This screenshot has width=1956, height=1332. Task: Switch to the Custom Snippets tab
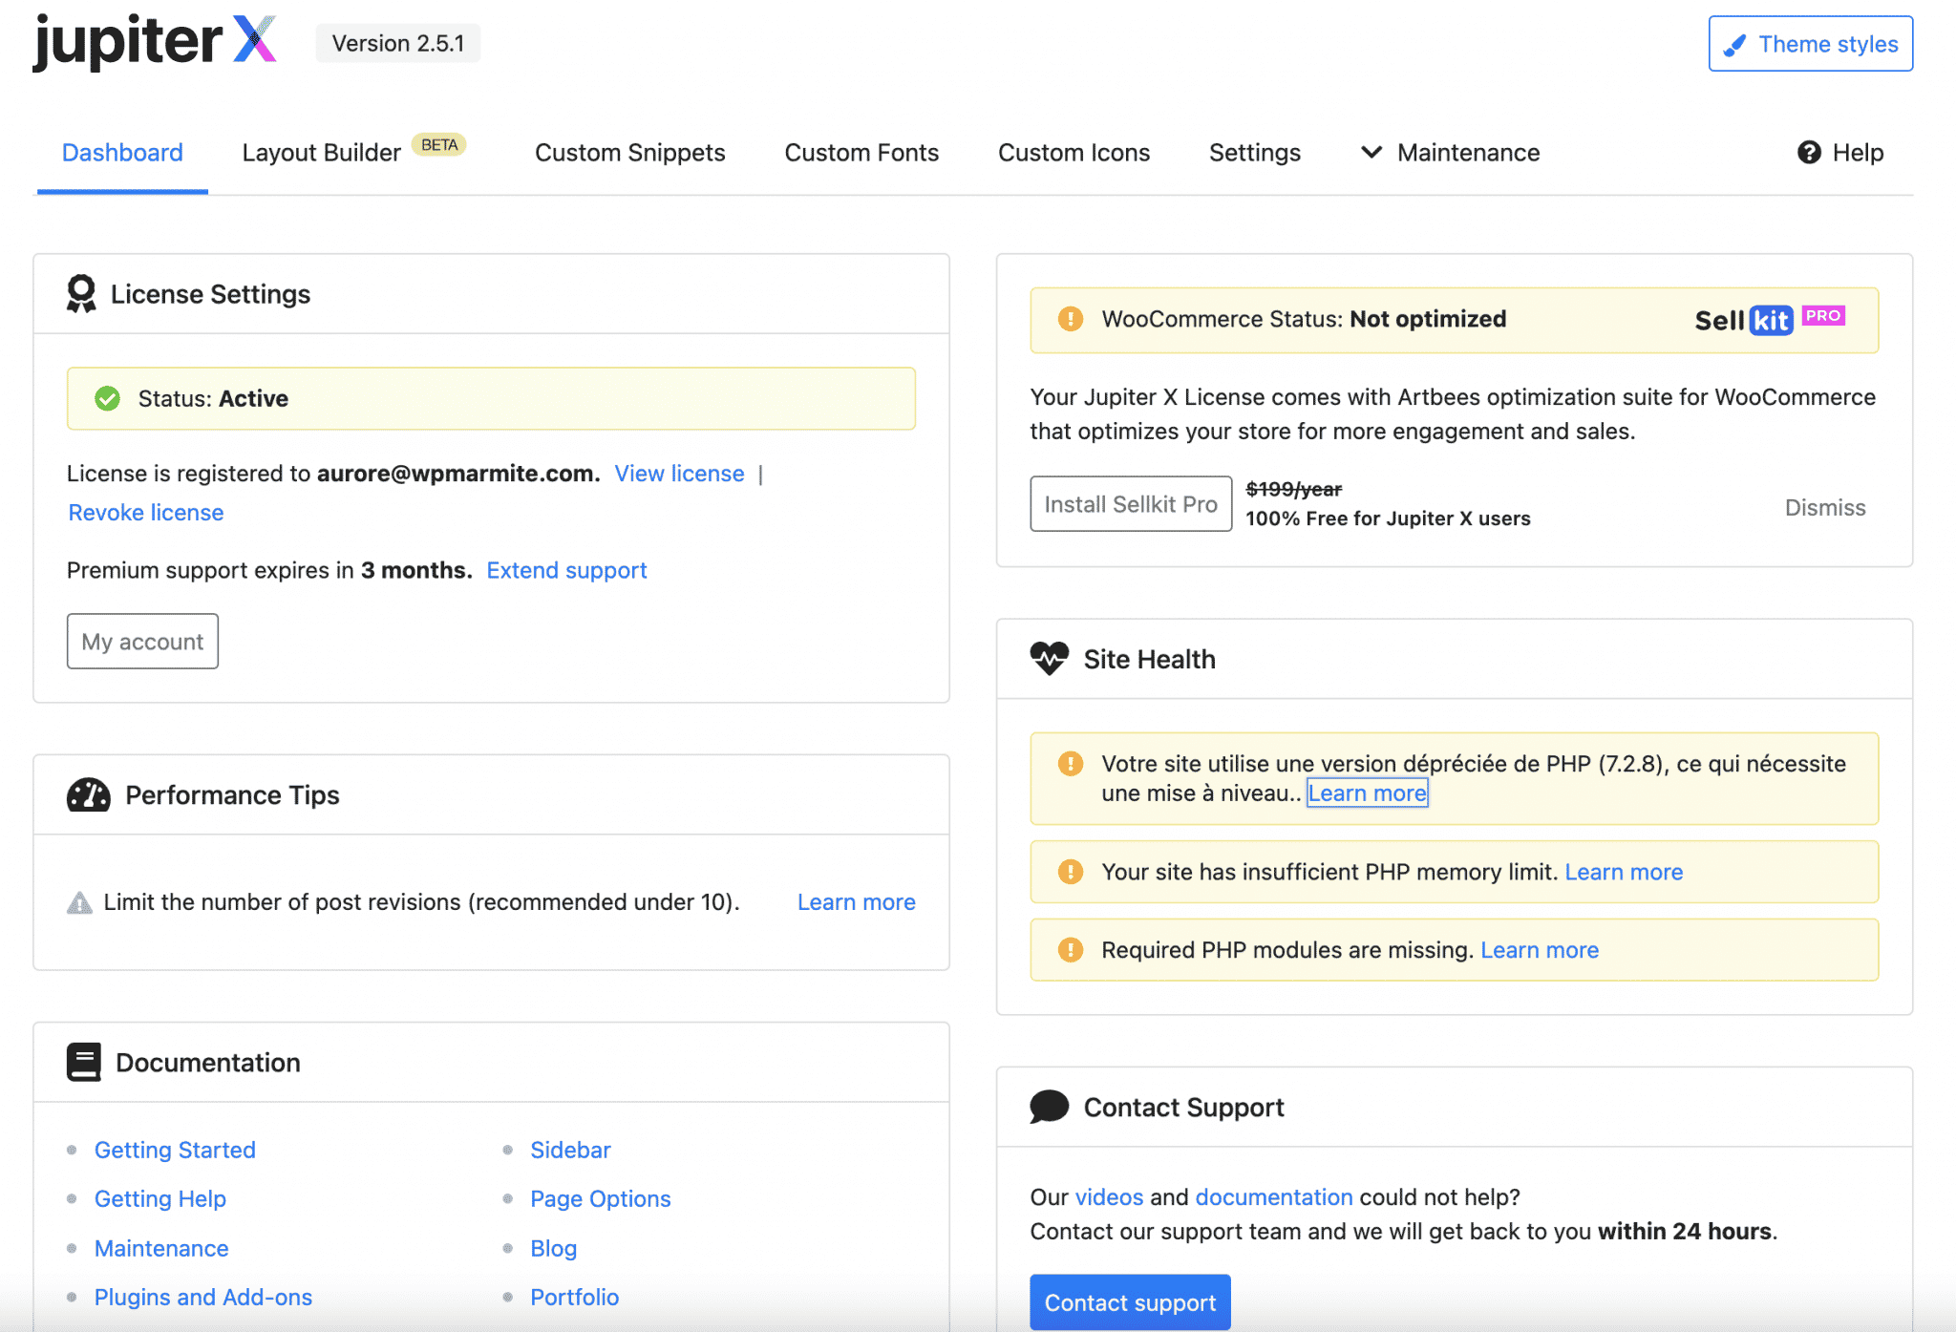pos(629,153)
